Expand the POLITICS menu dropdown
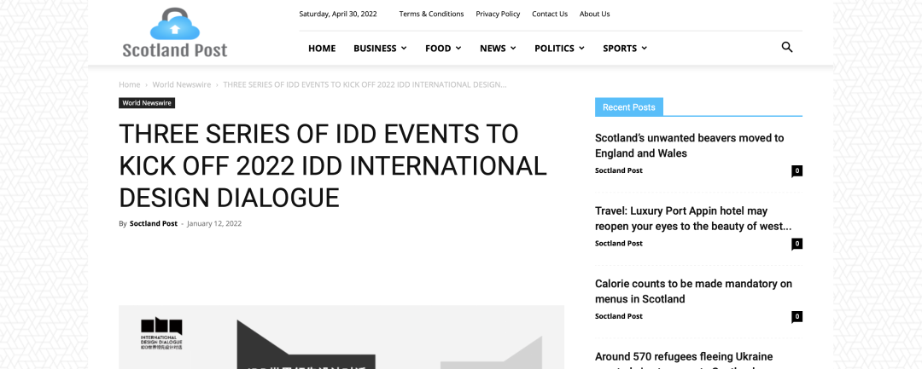 pyautogui.click(x=559, y=48)
